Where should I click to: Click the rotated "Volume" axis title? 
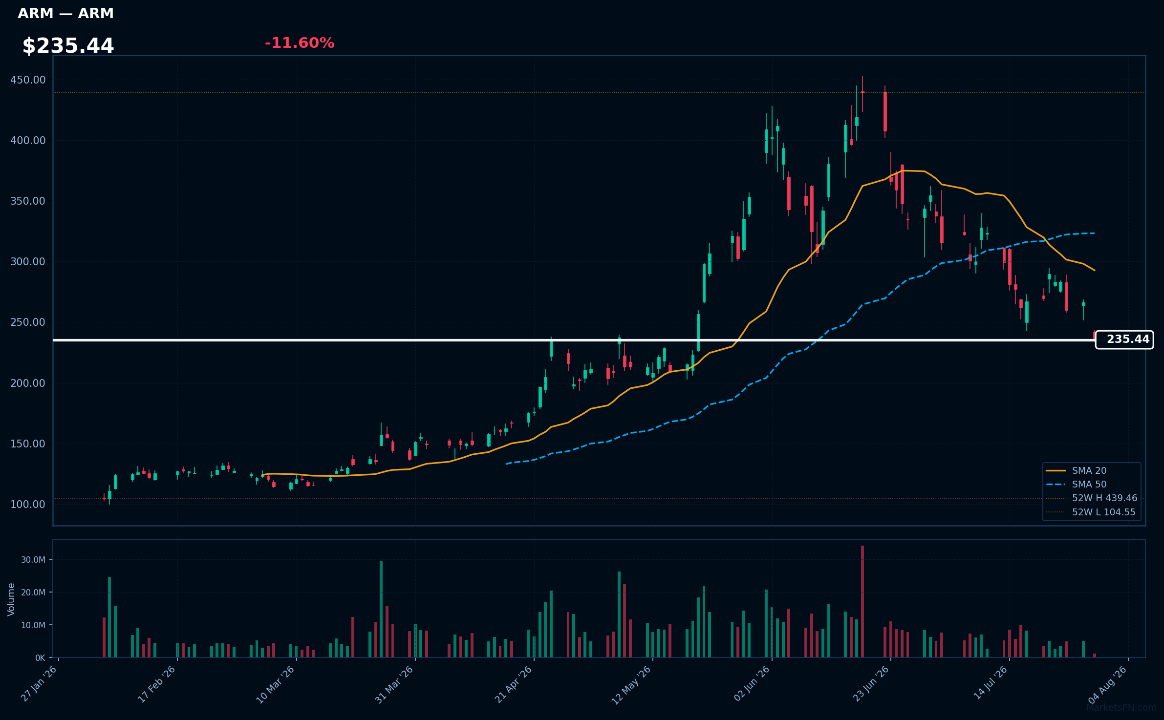11,599
